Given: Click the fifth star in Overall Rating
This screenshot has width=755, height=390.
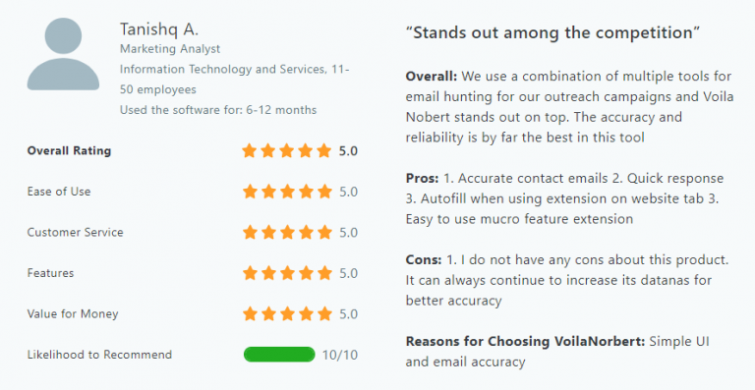Looking at the screenshot, I should tap(324, 150).
